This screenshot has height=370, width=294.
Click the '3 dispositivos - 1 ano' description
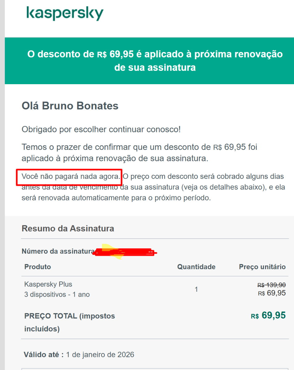point(57,294)
